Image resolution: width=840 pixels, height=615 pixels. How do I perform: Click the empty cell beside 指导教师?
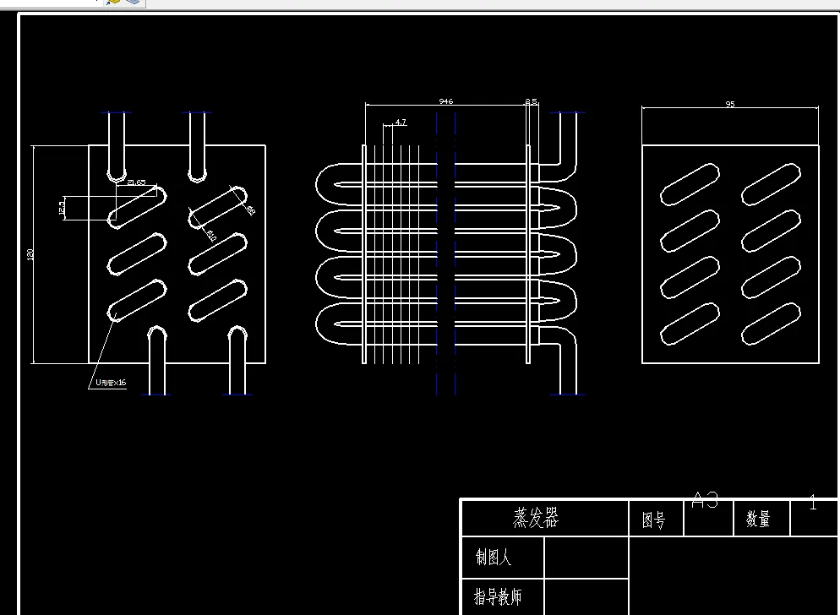pos(586,596)
